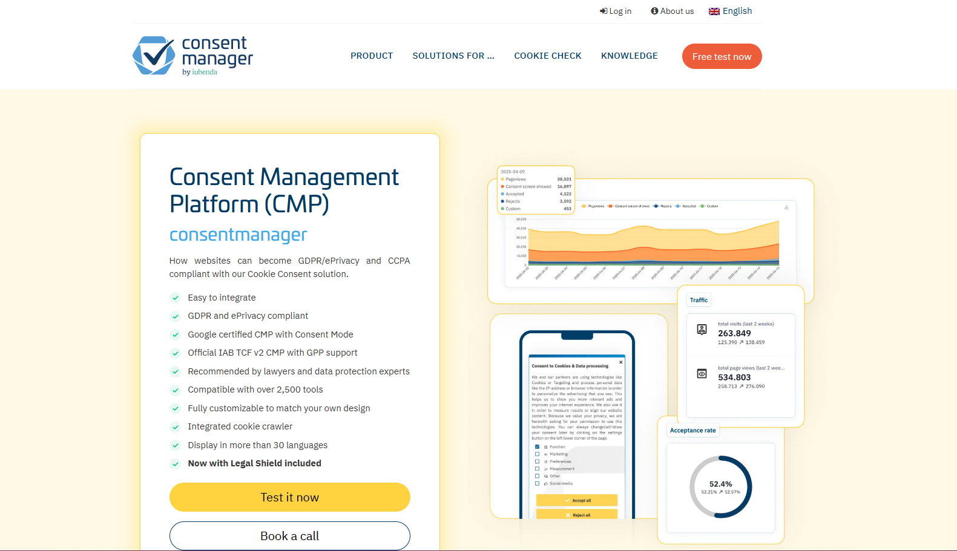This screenshot has height=551, width=957.
Task: Click the checkmark beside Easy to integrate
Action: tap(176, 298)
